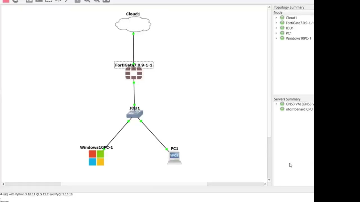The height and width of the screenshot is (202, 360).
Task: Select FortiGate7.0.9-1-1 row in Topology Summary
Action: pos(294,23)
